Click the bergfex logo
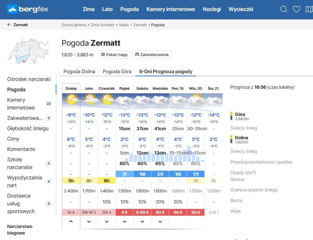The image size is (313, 240). click(28, 9)
